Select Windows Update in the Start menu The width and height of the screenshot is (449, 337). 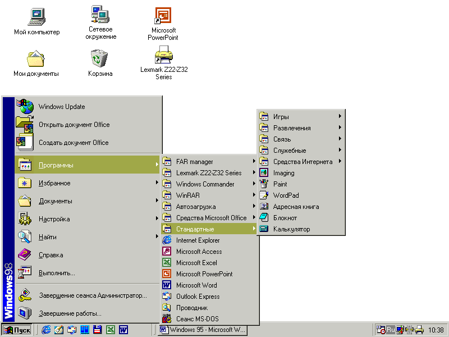(88, 107)
